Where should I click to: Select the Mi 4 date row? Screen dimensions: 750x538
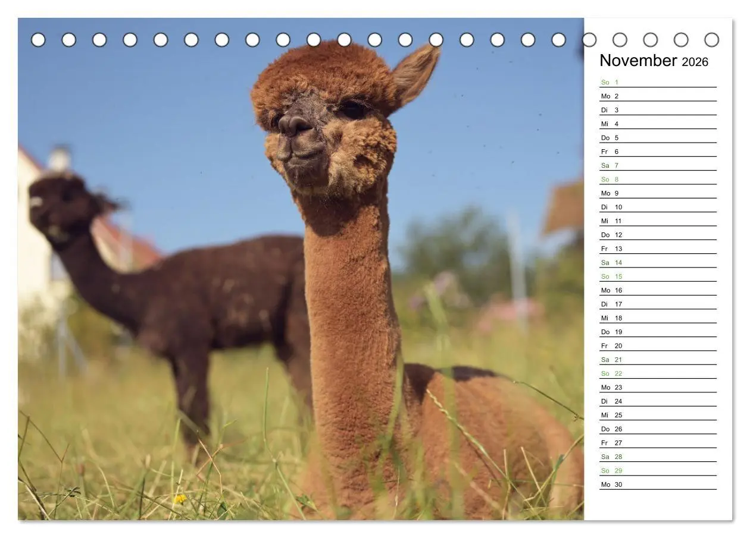pyautogui.click(x=658, y=124)
